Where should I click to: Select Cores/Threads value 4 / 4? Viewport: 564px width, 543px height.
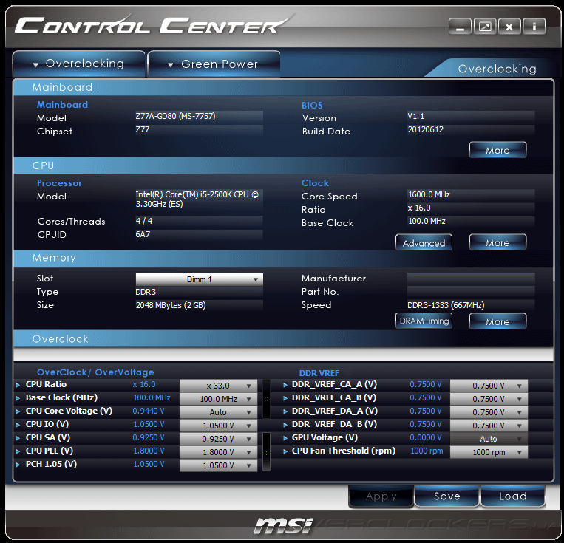pos(144,221)
